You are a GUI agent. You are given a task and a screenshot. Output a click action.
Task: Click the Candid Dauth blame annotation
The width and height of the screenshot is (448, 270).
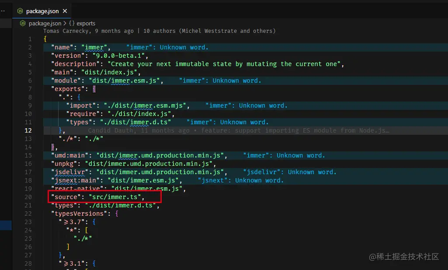coord(239,130)
